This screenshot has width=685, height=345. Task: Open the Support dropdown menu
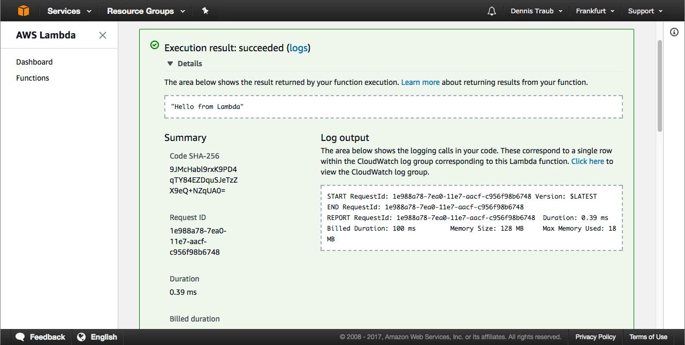point(645,11)
